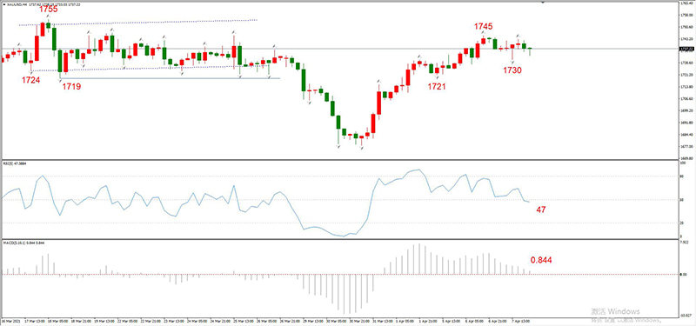Select the red 1755 text label

coord(48,9)
